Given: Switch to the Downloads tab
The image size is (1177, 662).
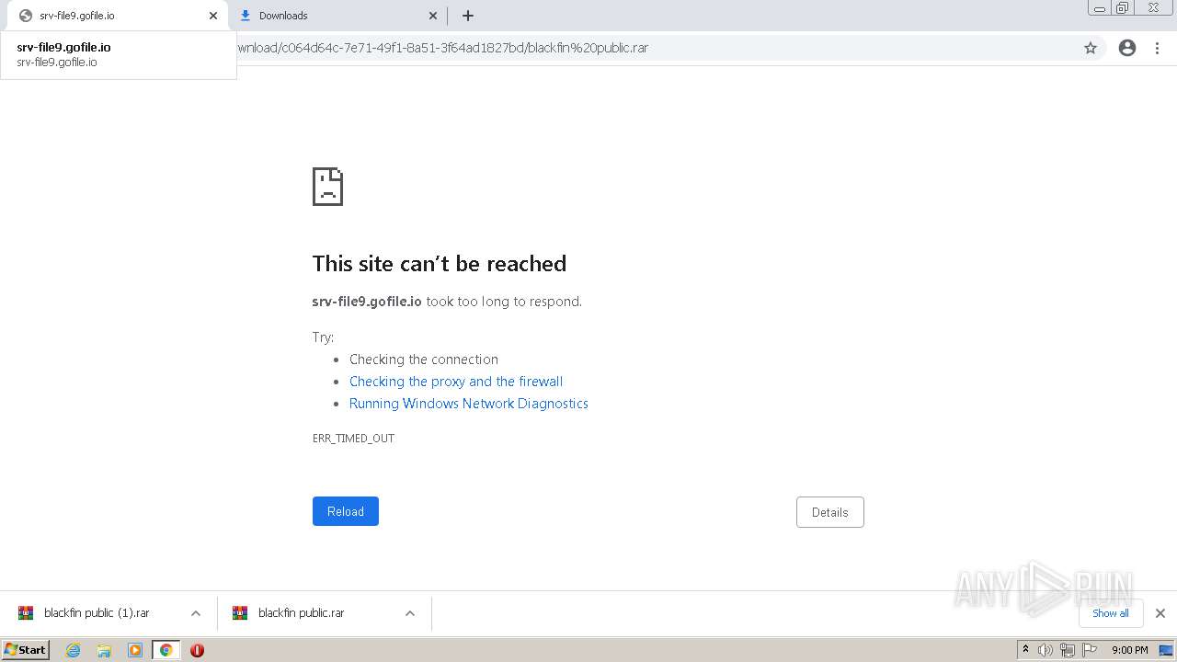Looking at the screenshot, I should click(x=337, y=16).
